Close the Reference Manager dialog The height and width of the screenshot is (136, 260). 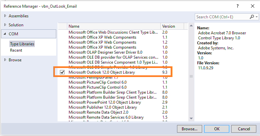pos(253,6)
